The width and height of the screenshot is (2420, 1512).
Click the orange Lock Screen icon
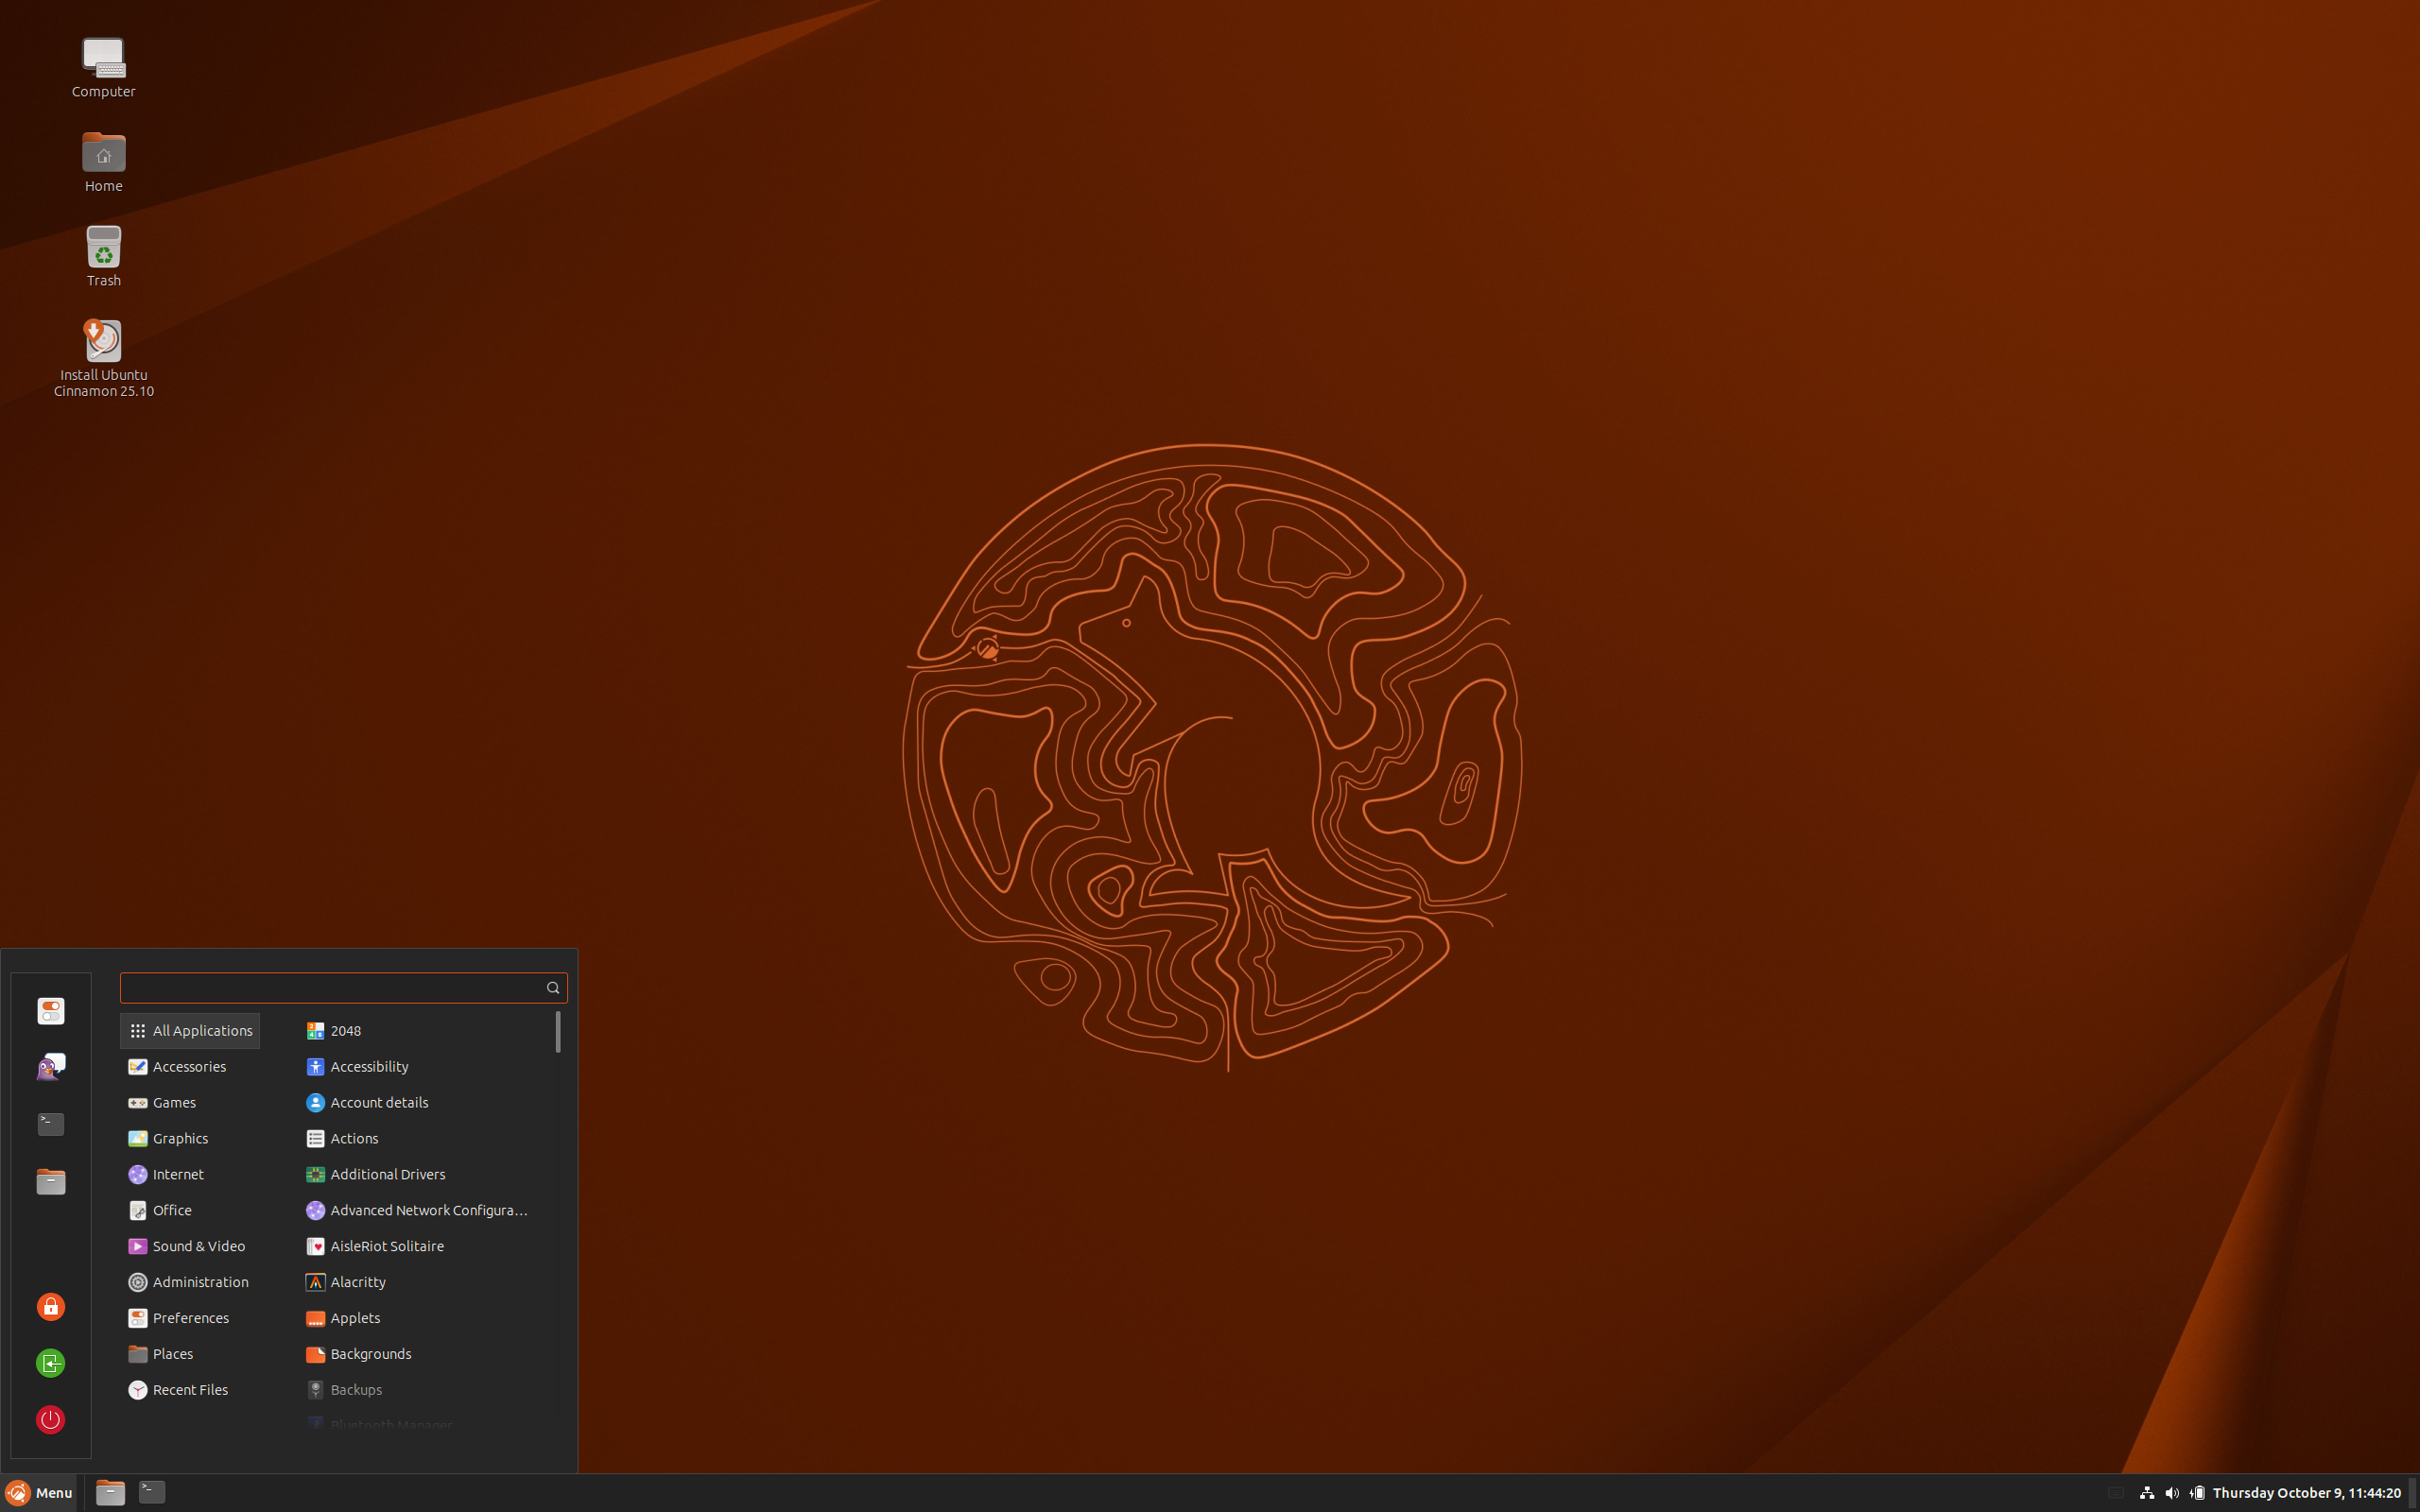[x=51, y=1306]
